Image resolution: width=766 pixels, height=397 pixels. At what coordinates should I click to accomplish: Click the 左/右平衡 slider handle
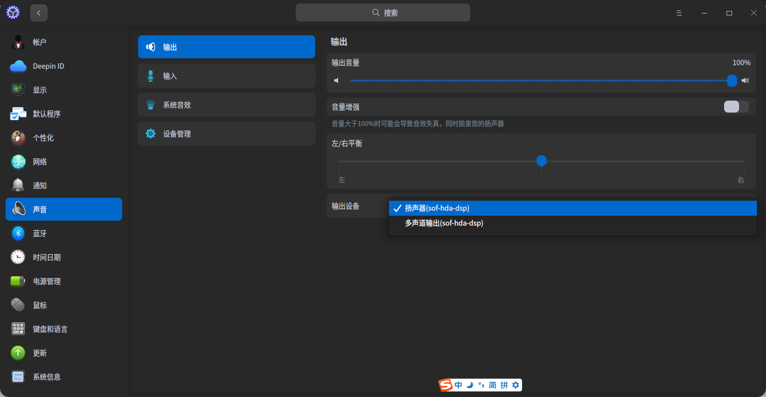(x=541, y=161)
